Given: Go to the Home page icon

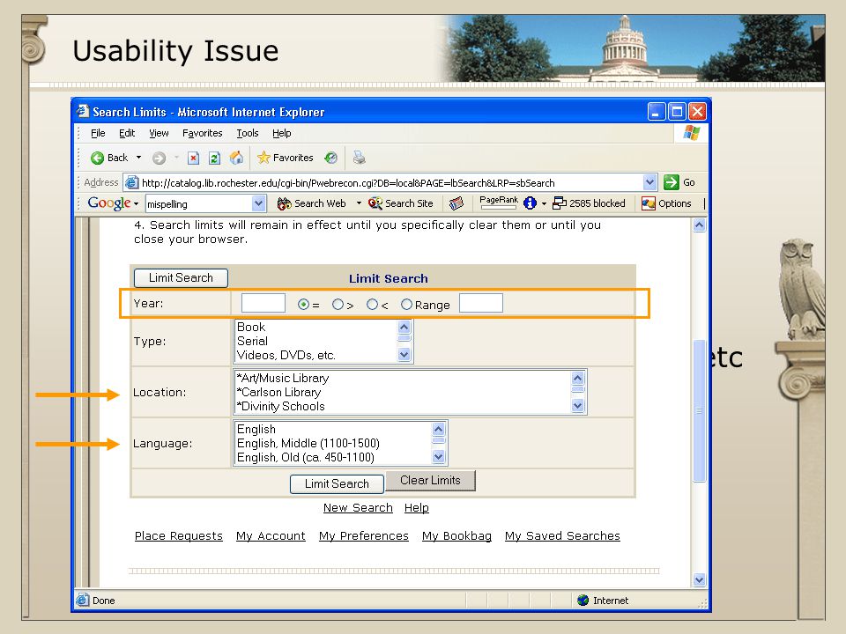Looking at the screenshot, I should (x=236, y=158).
